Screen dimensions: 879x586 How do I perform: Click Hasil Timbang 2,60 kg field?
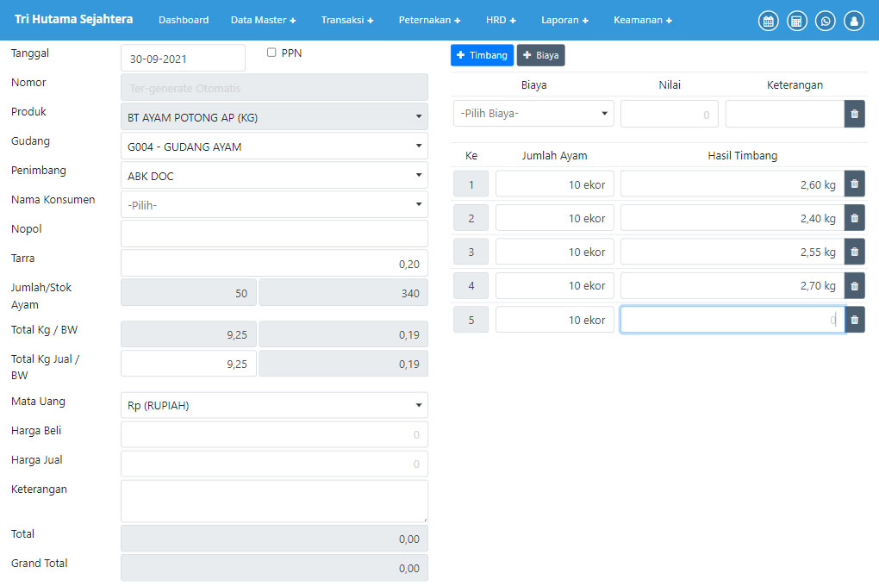click(732, 184)
